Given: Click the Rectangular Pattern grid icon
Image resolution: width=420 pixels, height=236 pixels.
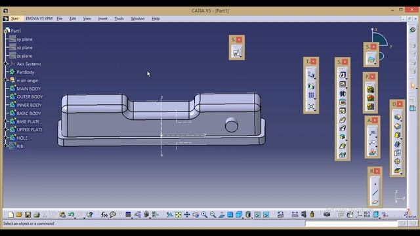Looking at the screenshot, I should 311,95.
